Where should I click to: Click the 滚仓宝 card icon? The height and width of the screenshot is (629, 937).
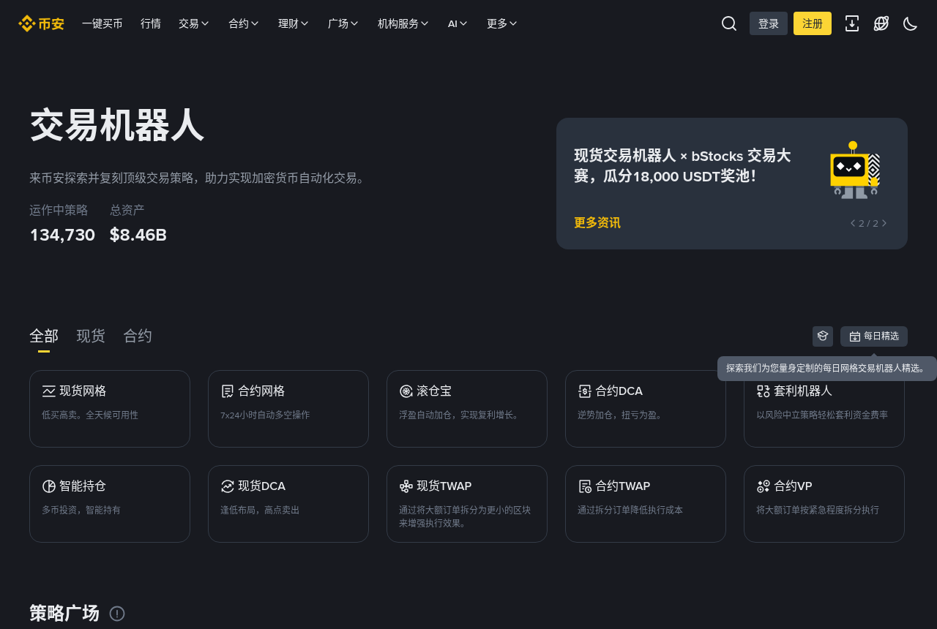pyautogui.click(x=406, y=391)
